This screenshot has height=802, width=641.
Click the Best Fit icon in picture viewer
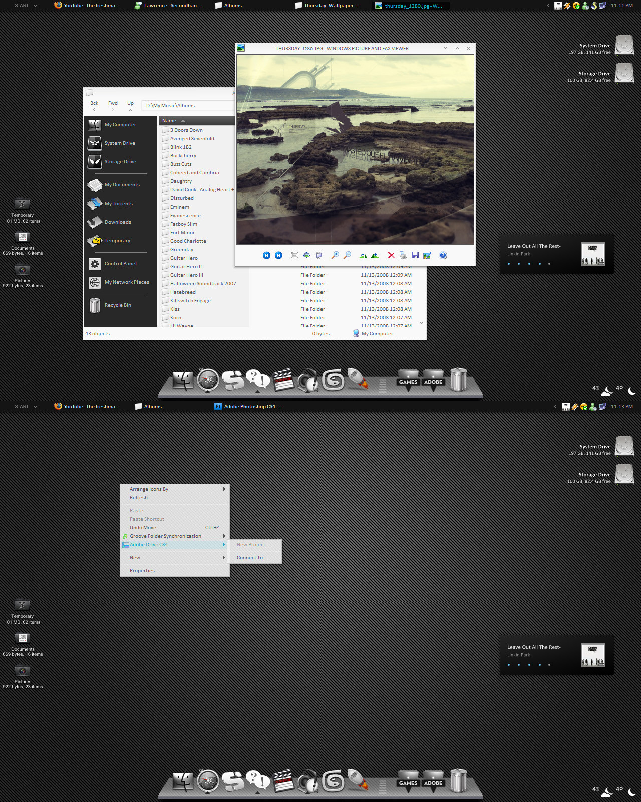295,255
